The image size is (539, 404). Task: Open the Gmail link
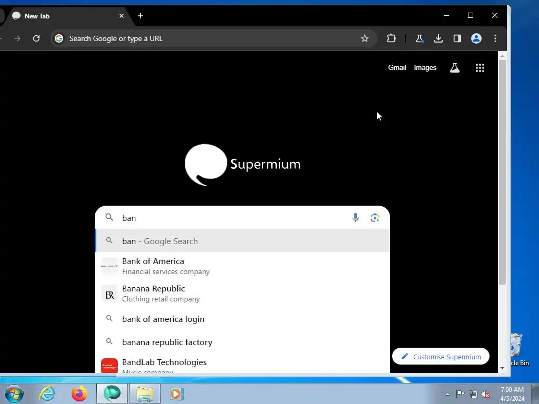pyautogui.click(x=397, y=68)
